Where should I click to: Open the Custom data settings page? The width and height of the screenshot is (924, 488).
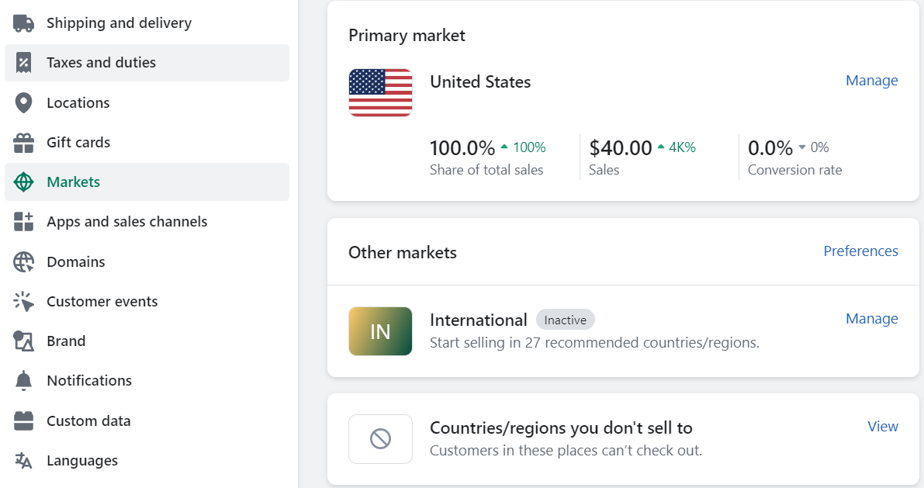[x=88, y=421]
